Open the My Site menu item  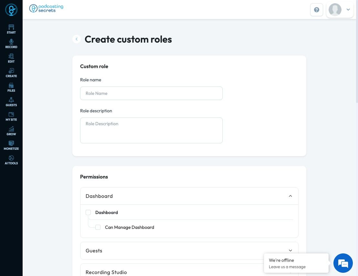coord(11,116)
